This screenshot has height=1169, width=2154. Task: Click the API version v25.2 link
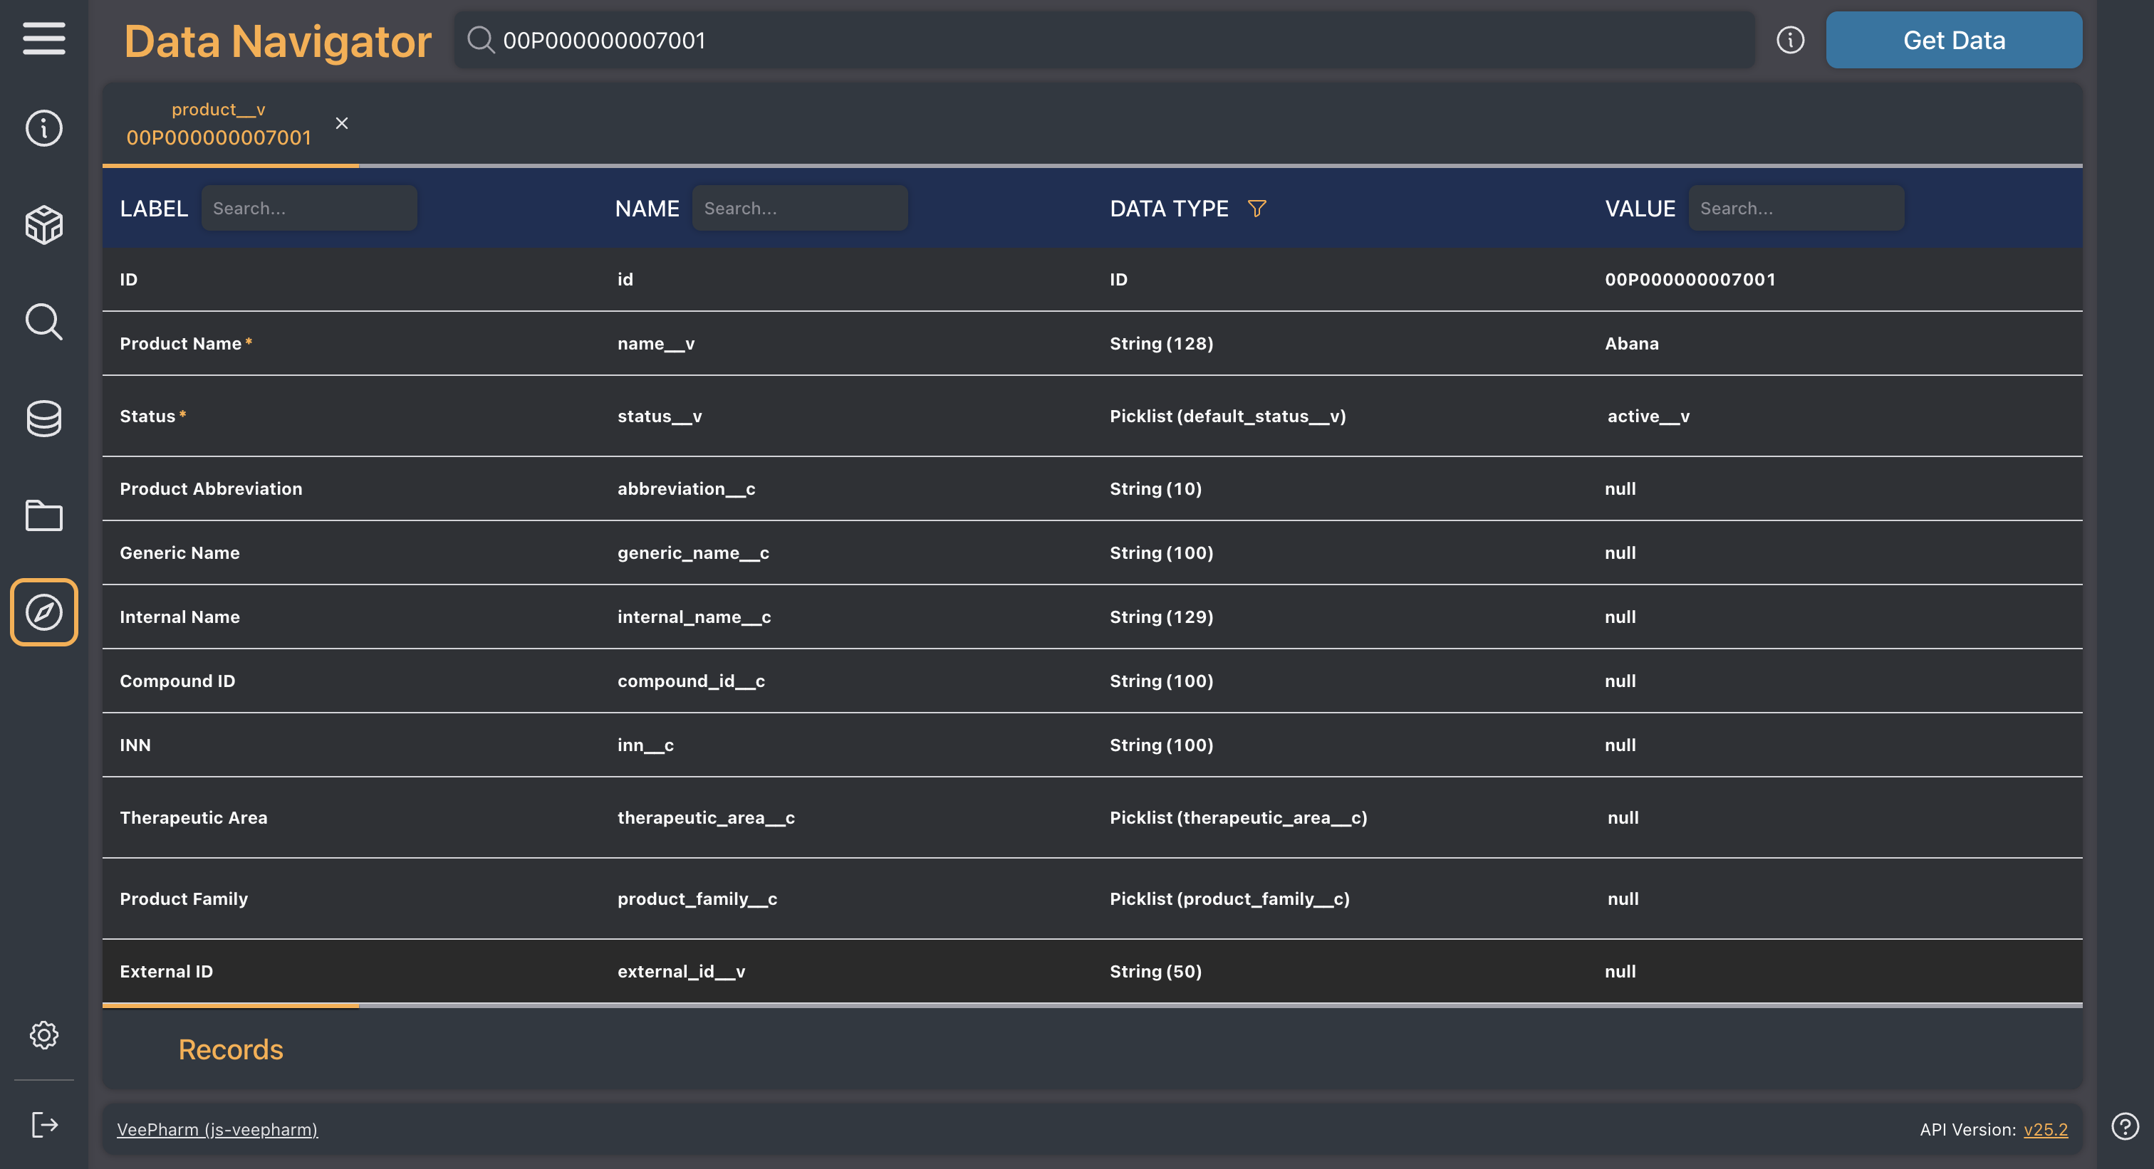(2045, 1130)
